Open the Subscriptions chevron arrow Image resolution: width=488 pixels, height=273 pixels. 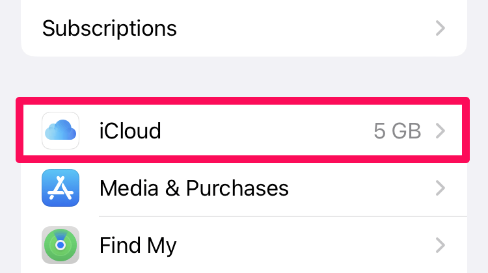point(440,29)
